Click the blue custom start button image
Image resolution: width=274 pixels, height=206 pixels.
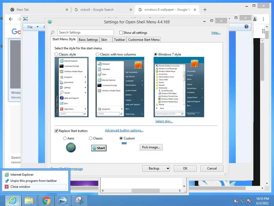pos(124,143)
